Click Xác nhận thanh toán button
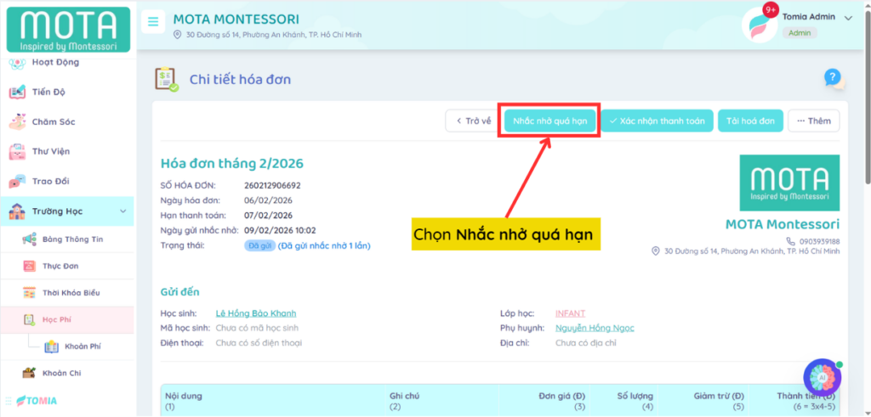871x417 pixels. point(657,121)
